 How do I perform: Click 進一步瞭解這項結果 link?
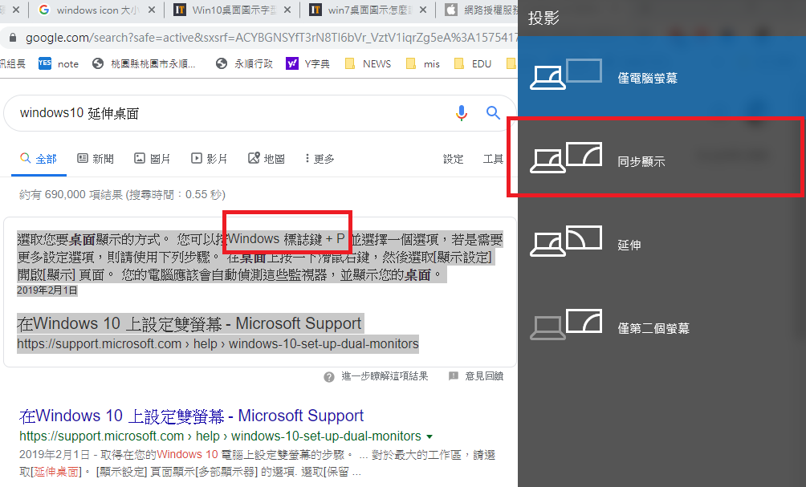pos(385,376)
